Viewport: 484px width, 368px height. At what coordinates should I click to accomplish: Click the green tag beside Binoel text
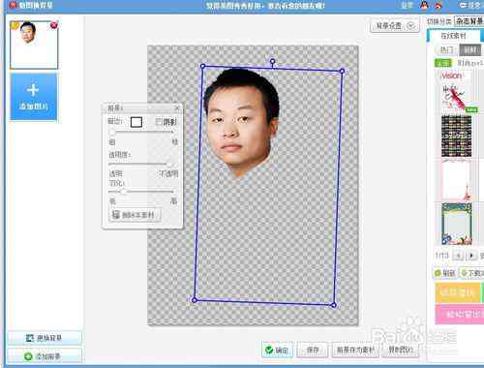443,63
